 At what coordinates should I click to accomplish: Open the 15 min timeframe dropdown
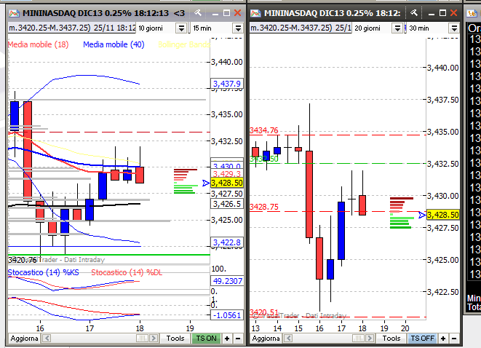(x=238, y=28)
